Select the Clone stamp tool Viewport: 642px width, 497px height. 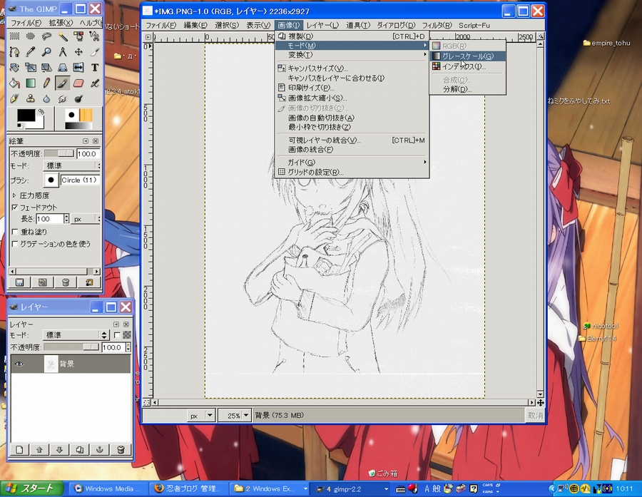point(30,98)
